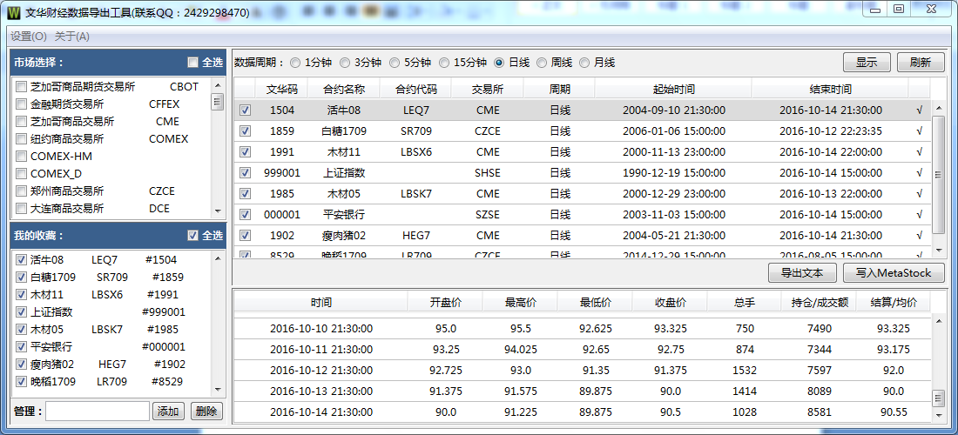The height and width of the screenshot is (435, 958).
Task: Open the 关于(A) menu
Action: (x=72, y=37)
